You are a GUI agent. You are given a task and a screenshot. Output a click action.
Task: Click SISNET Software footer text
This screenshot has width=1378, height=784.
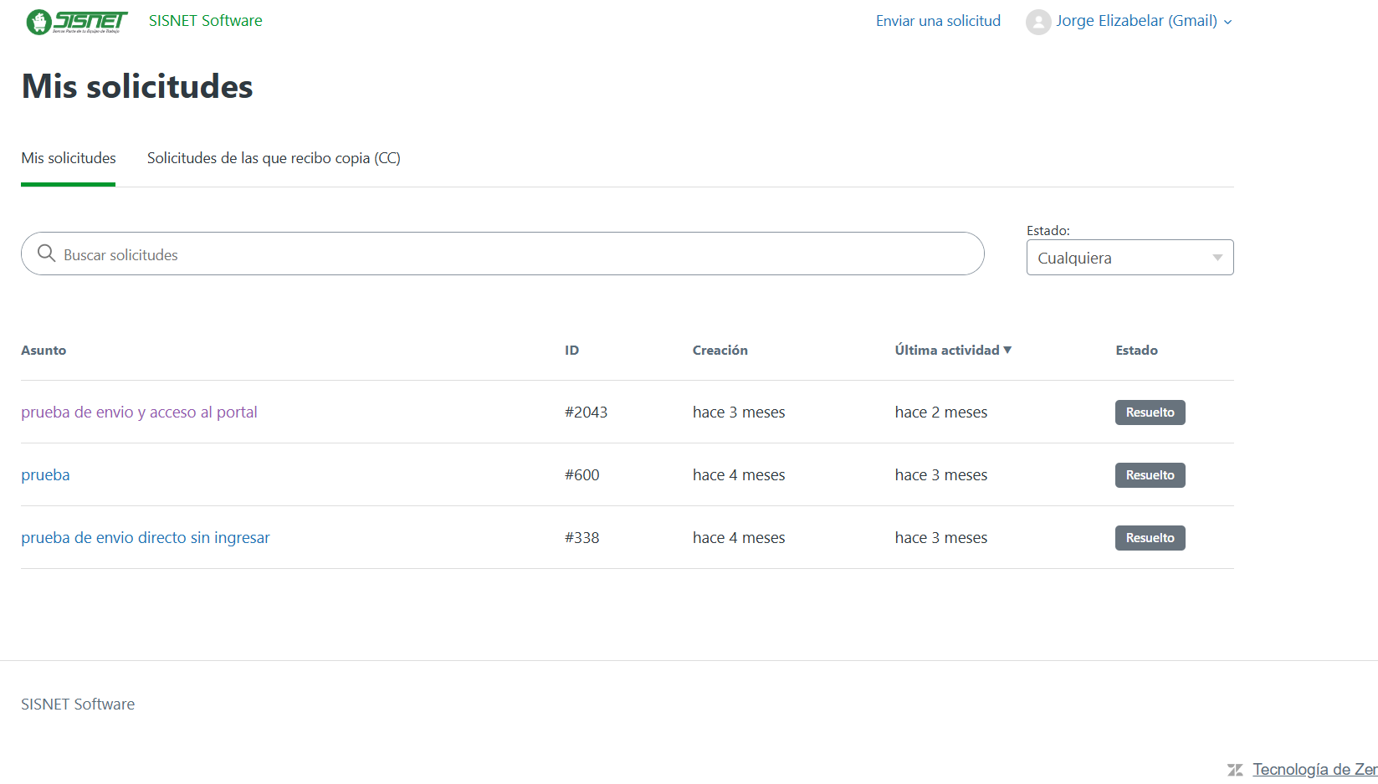78,705
